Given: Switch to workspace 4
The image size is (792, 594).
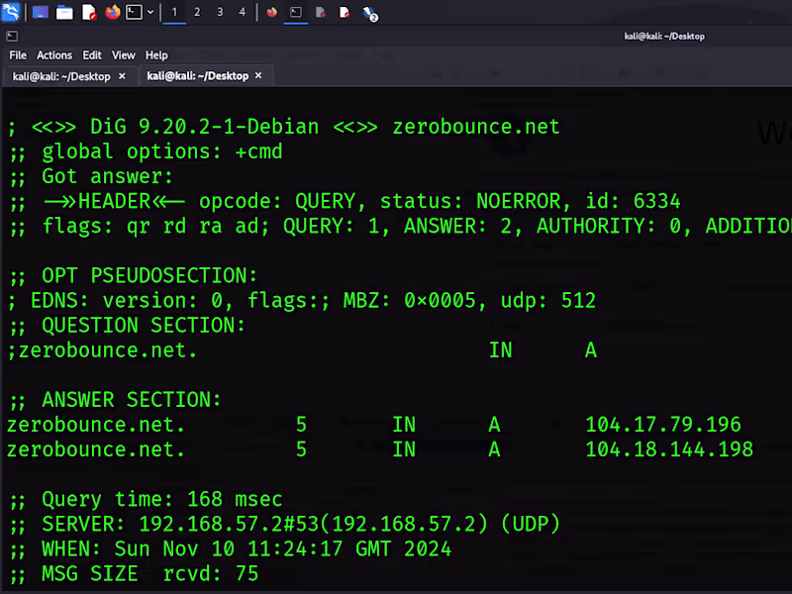Looking at the screenshot, I should (x=242, y=12).
